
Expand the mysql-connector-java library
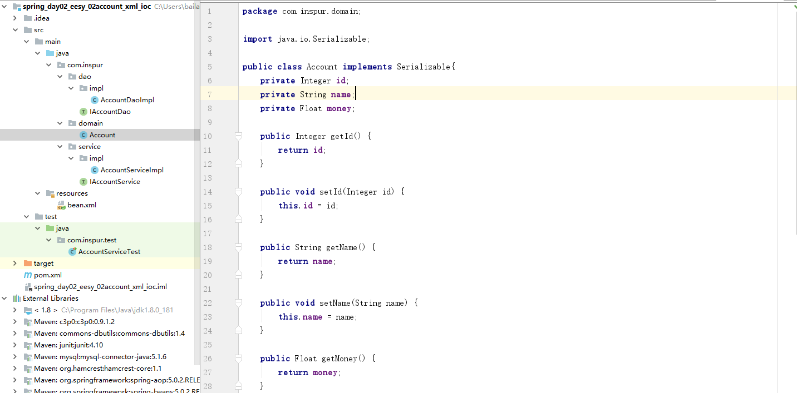click(15, 357)
